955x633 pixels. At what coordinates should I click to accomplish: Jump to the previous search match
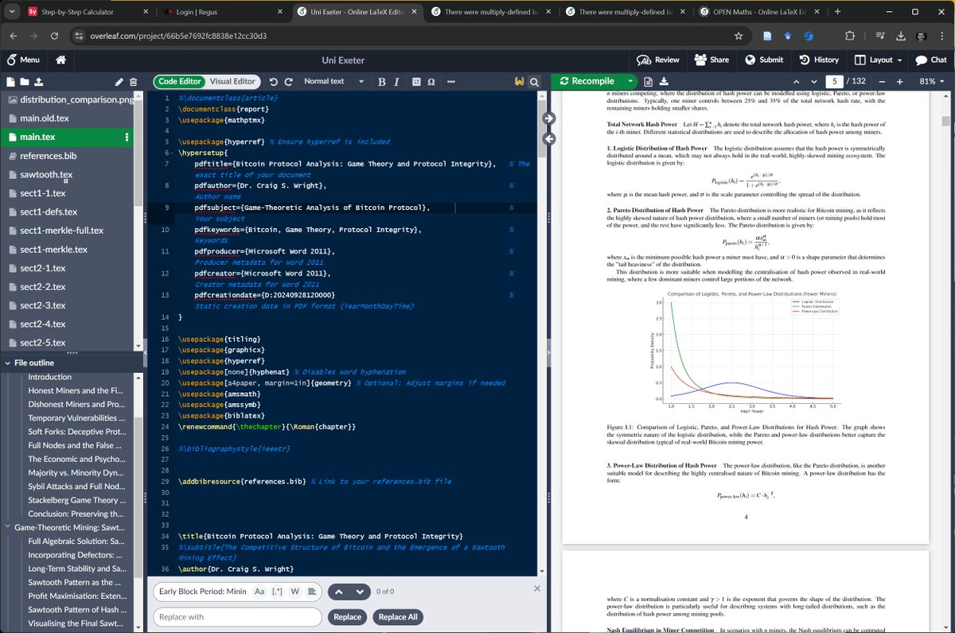pos(337,592)
